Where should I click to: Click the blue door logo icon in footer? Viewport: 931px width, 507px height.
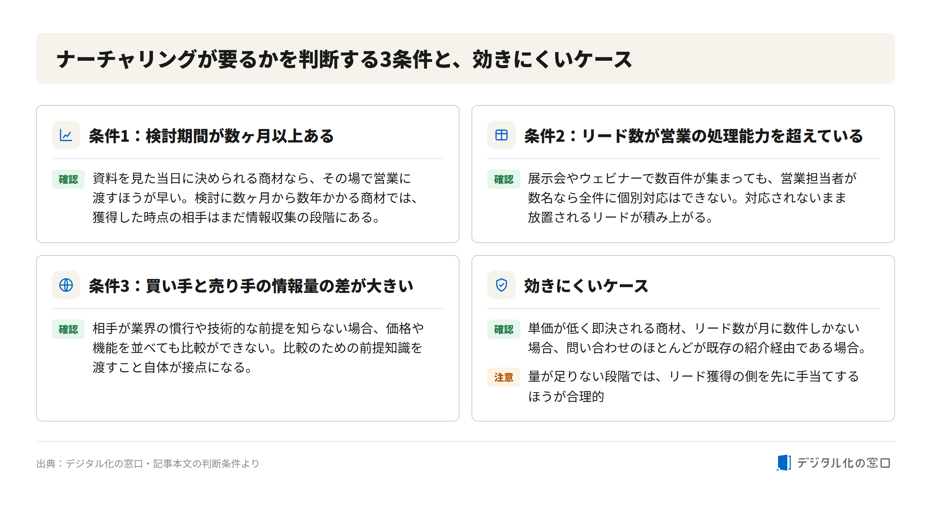pos(784,463)
